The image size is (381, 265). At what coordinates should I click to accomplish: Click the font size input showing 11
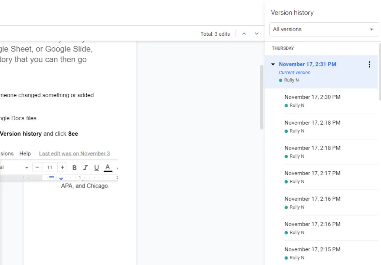pos(49,167)
